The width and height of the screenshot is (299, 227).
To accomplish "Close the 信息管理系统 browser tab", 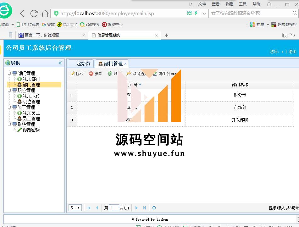I will click(156, 35).
